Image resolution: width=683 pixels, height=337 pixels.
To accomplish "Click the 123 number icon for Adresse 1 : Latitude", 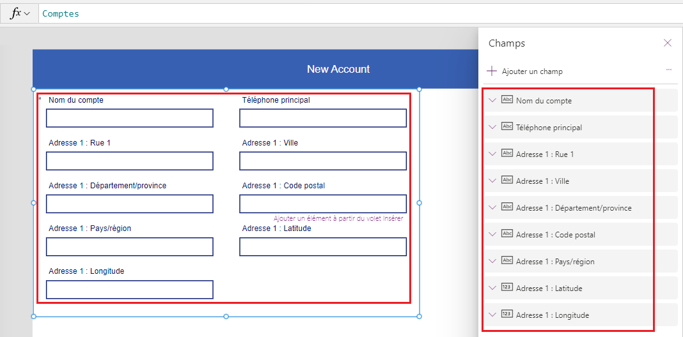I will pyautogui.click(x=507, y=287).
